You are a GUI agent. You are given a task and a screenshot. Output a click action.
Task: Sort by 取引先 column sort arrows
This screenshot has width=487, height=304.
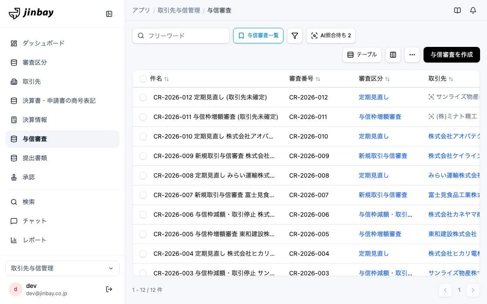tap(450, 79)
